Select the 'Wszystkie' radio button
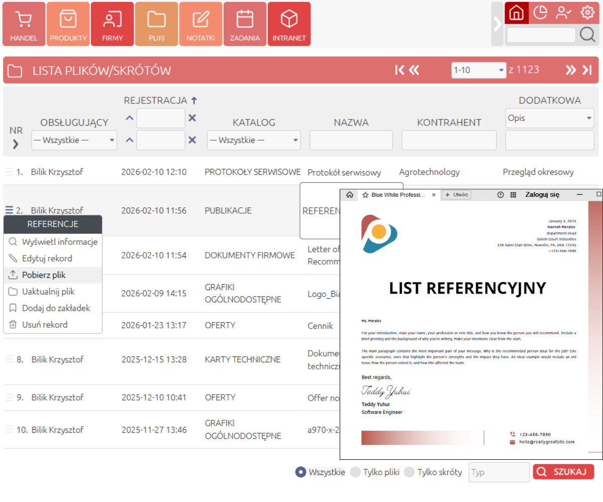This screenshot has width=603, height=502. coord(300,472)
